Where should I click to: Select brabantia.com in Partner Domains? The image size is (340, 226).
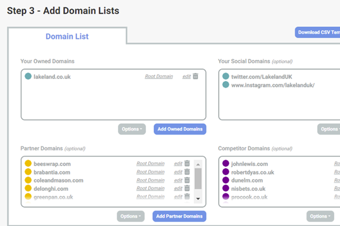52,172
